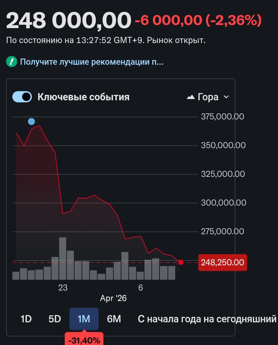Select the 1D time range
The height and width of the screenshot is (345, 278).
(26, 319)
